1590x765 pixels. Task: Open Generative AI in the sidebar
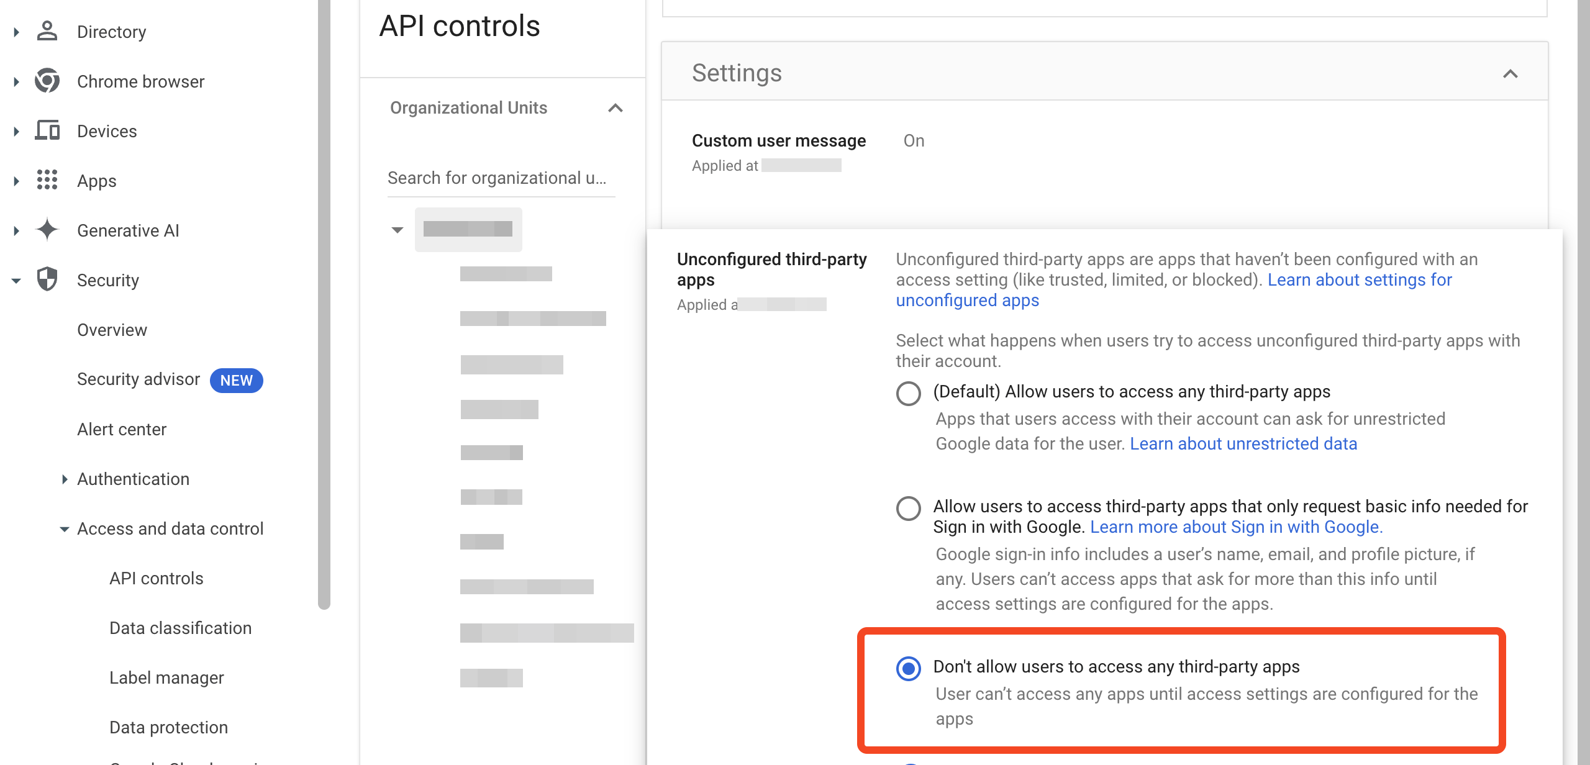(x=128, y=230)
